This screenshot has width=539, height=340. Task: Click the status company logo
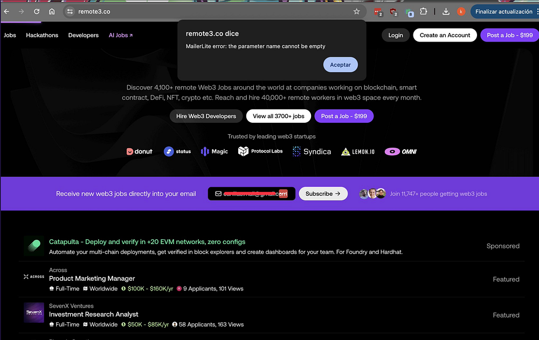tap(177, 151)
